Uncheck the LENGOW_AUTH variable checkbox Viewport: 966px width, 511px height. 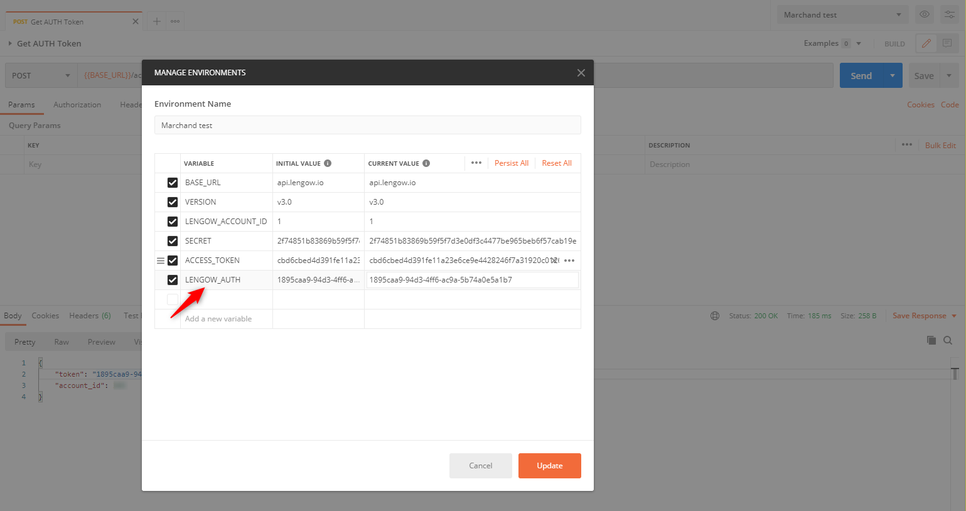click(173, 280)
